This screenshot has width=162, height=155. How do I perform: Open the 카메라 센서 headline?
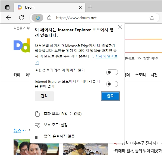138,151
